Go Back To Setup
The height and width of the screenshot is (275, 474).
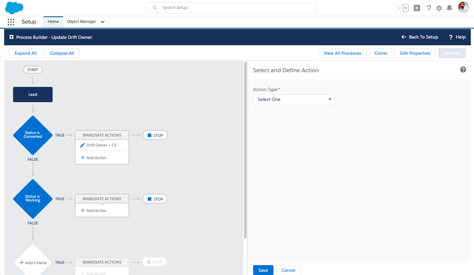(x=419, y=37)
